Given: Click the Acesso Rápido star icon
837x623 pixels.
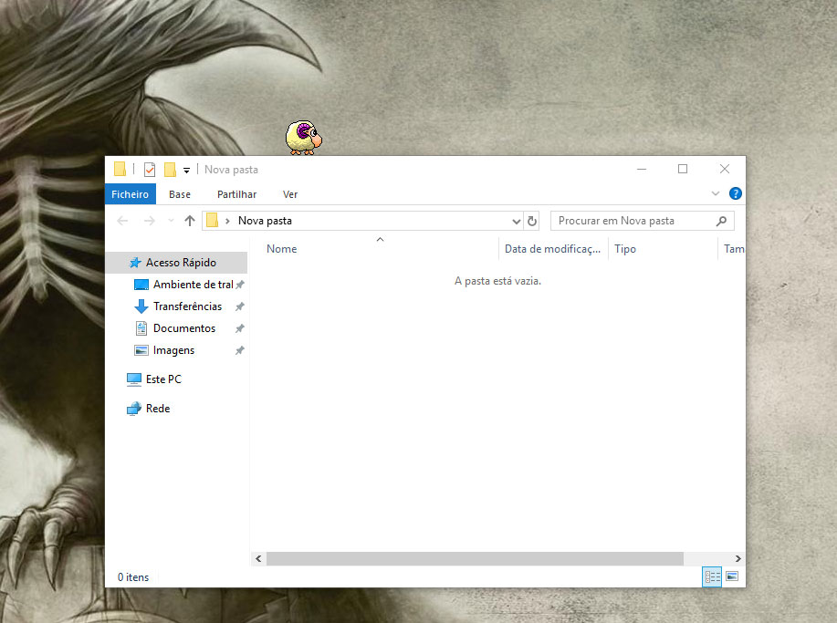Looking at the screenshot, I should 135,263.
